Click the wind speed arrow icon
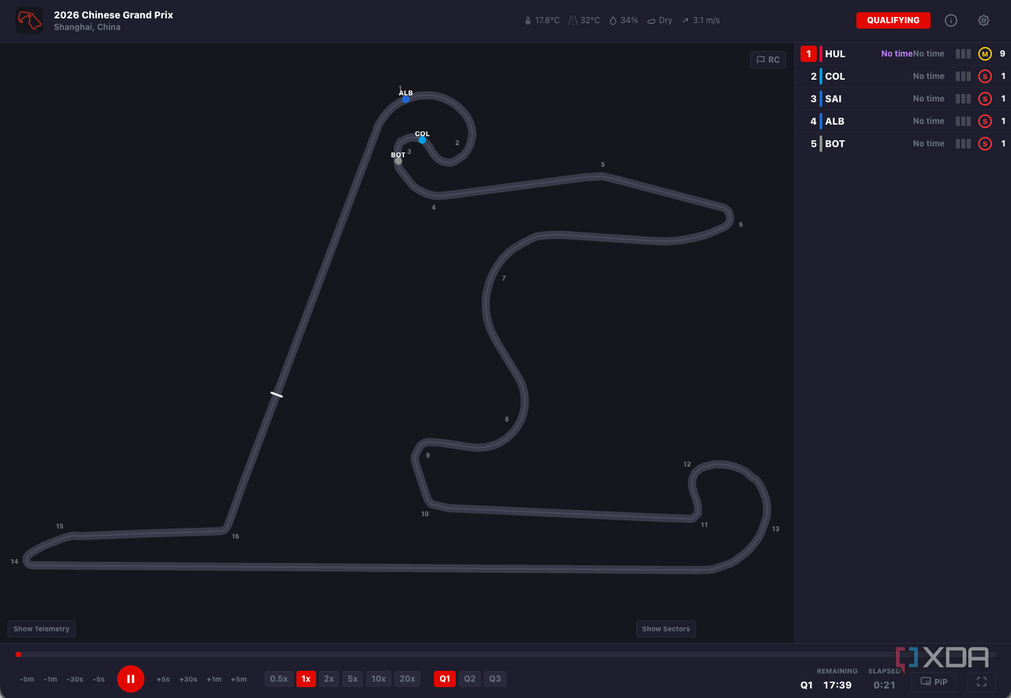Screen dimensions: 1011x698 point(685,20)
